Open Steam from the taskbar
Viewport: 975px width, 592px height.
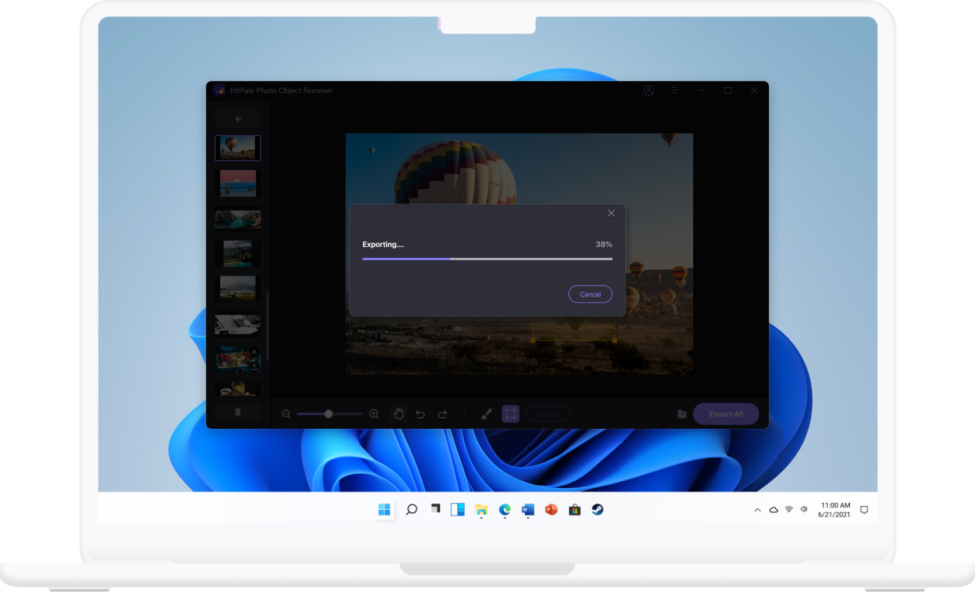pyautogui.click(x=598, y=510)
